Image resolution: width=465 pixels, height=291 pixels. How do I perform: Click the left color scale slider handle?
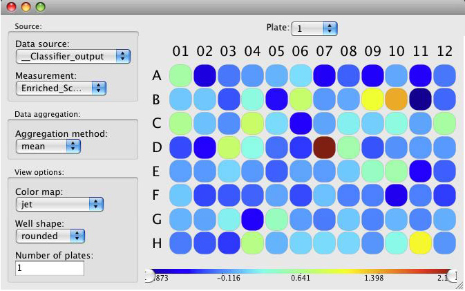click(x=149, y=276)
